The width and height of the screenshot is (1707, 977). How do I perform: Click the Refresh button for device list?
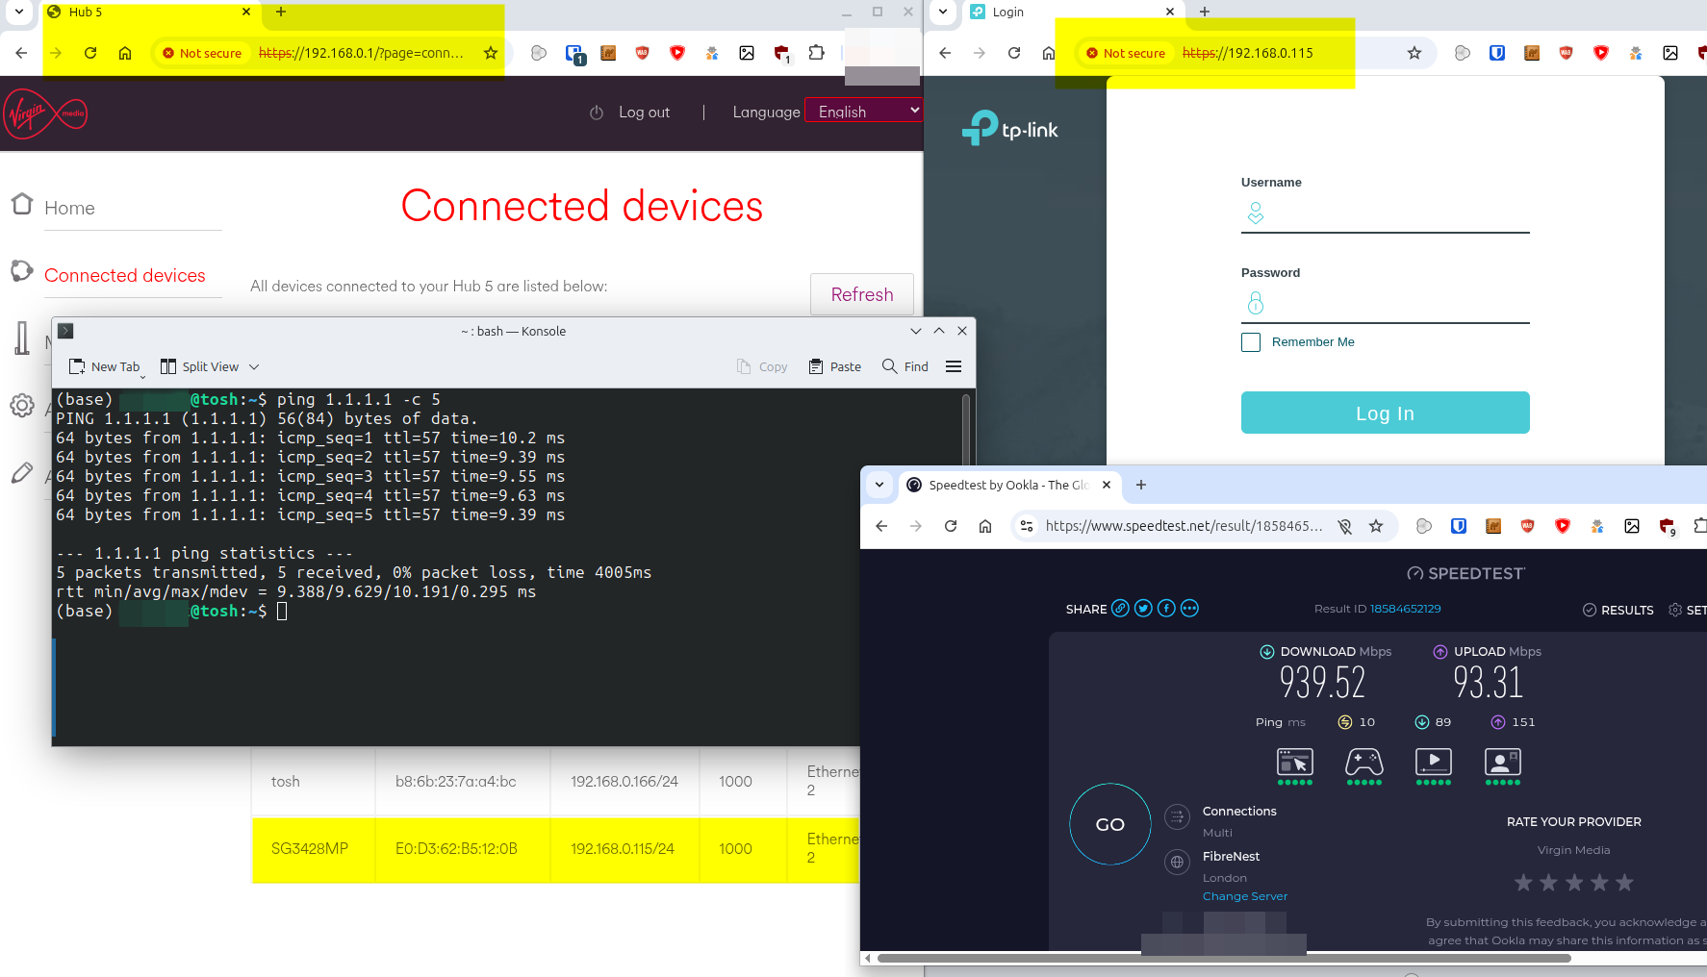(x=862, y=294)
